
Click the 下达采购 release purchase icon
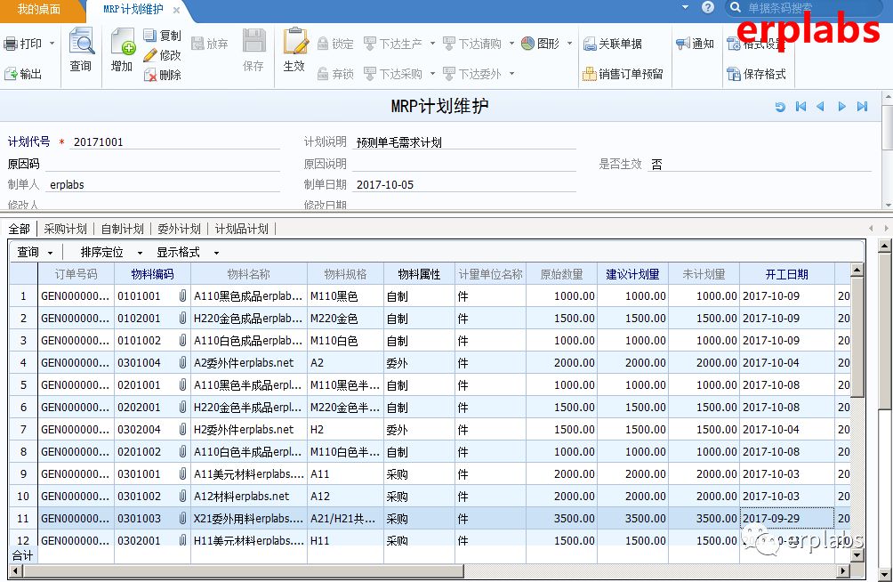click(x=370, y=74)
